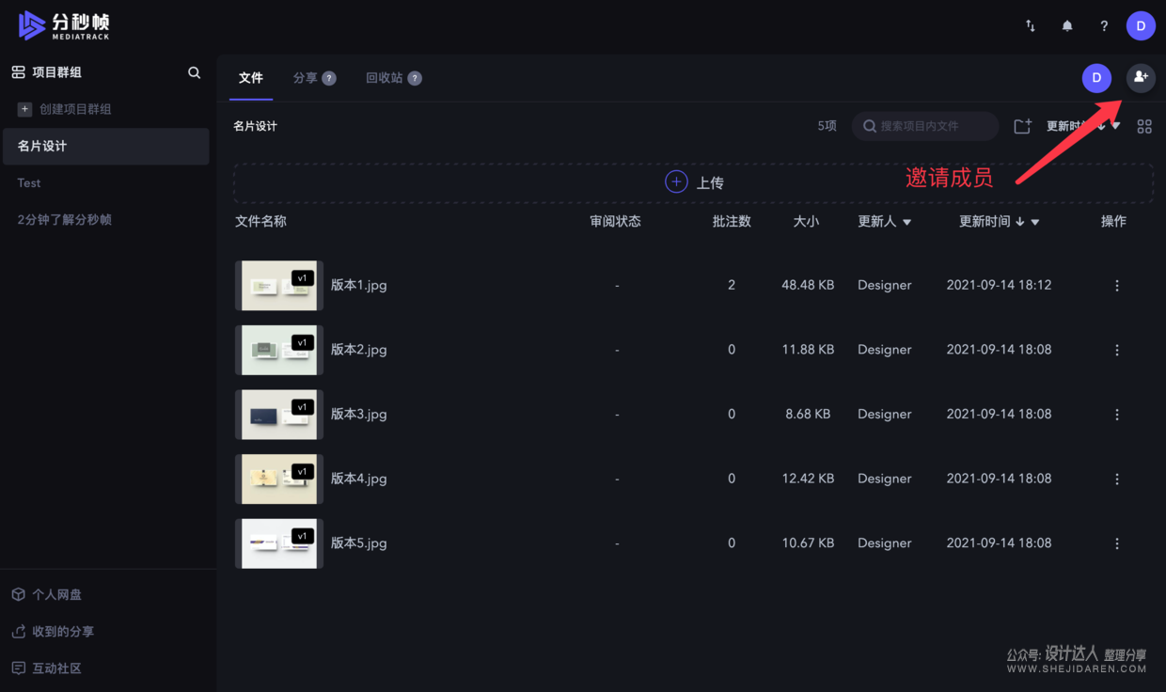Screen dimensions: 1166x692
Task: Click the 上传 upload button
Action: click(694, 181)
